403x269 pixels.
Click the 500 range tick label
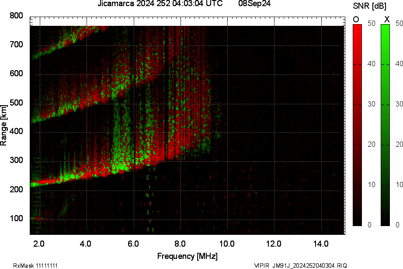pyautogui.click(x=16, y=103)
